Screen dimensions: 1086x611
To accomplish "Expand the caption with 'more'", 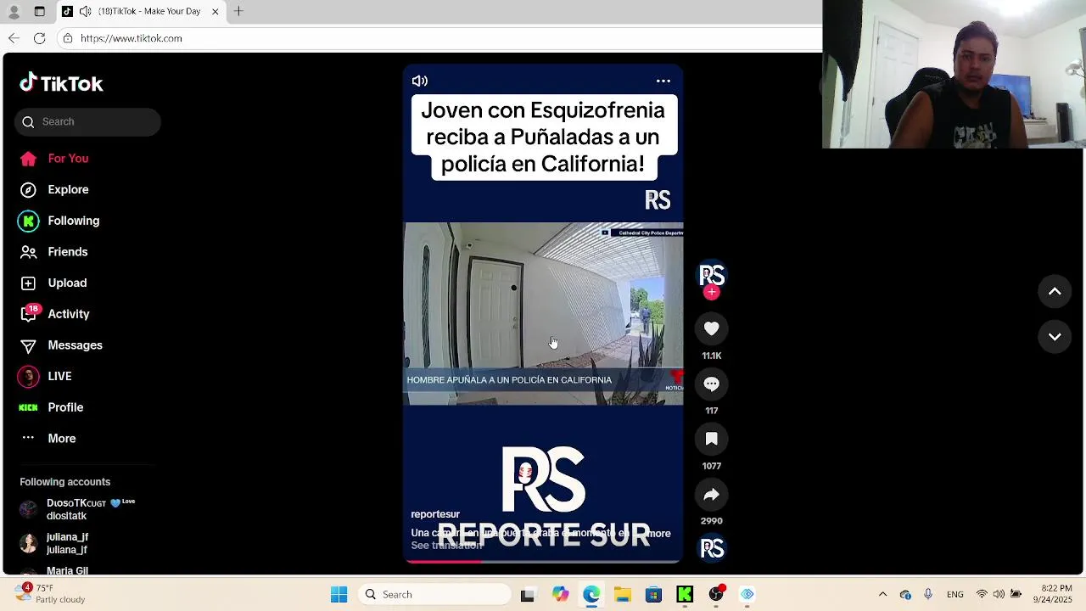I will click(x=659, y=534).
